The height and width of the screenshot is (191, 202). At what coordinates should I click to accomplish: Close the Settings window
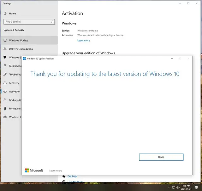196,3
